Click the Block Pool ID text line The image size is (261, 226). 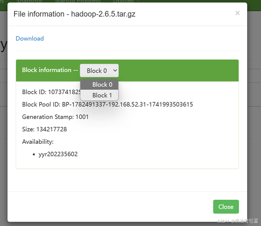pyautogui.click(x=108, y=104)
